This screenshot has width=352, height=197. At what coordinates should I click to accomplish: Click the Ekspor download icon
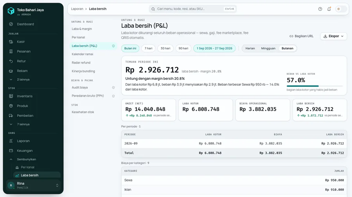[x=325, y=36]
